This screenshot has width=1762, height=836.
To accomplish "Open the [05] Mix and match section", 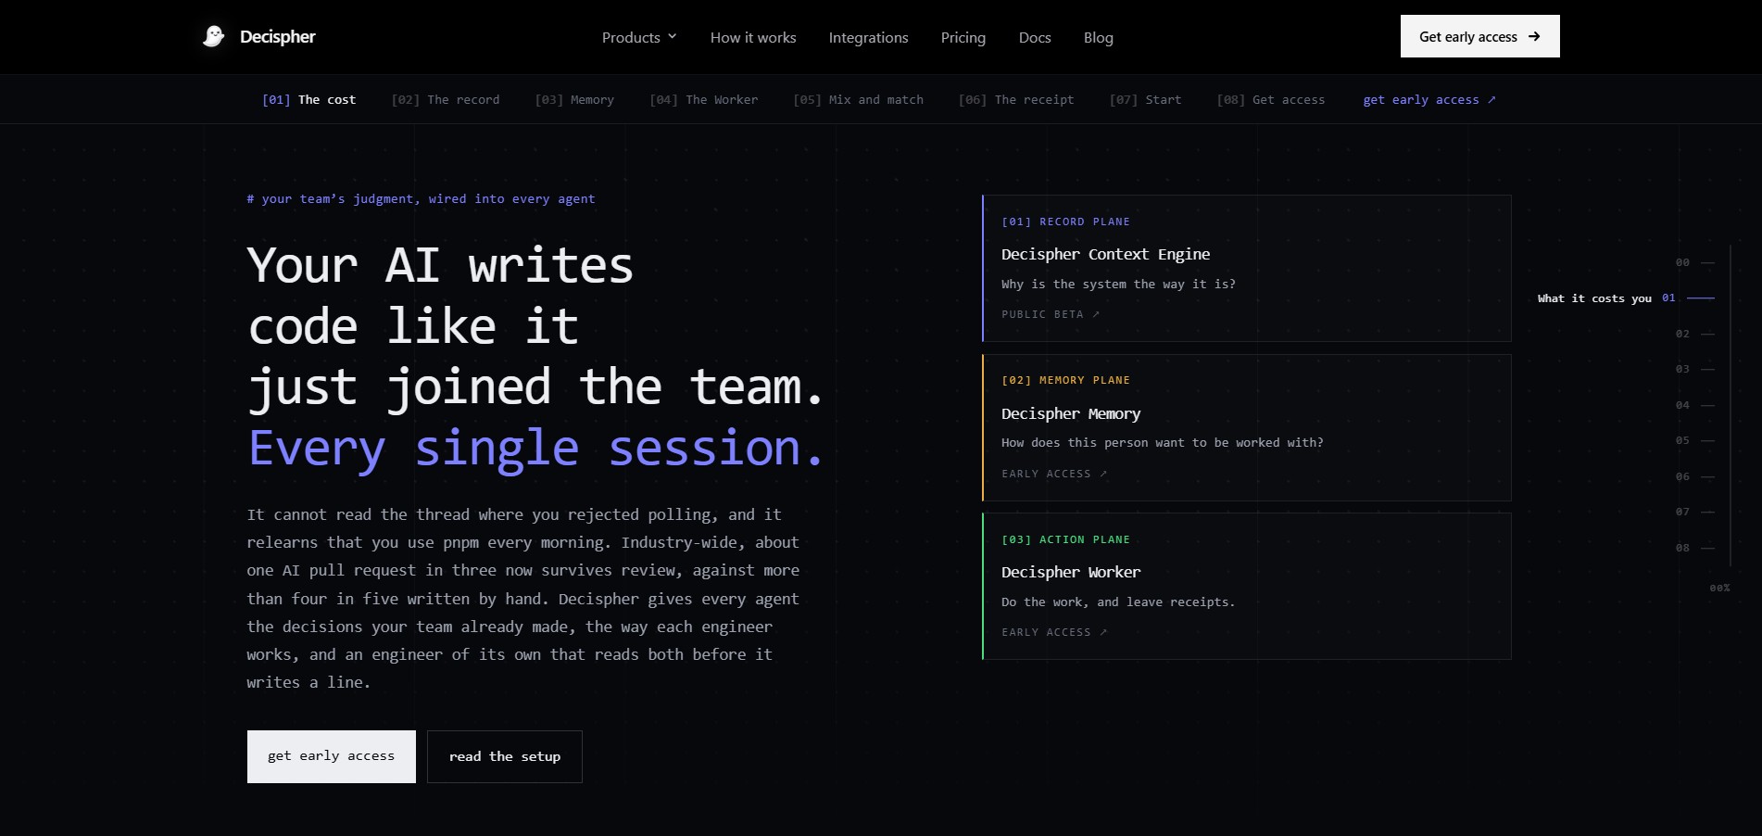I will point(858,99).
